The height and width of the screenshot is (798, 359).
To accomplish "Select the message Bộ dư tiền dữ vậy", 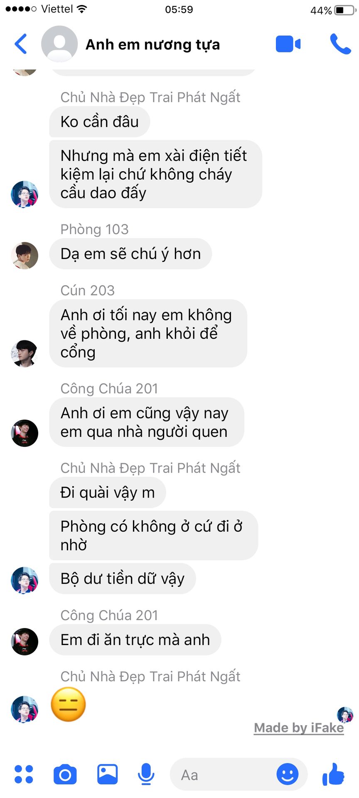I will [x=122, y=579].
